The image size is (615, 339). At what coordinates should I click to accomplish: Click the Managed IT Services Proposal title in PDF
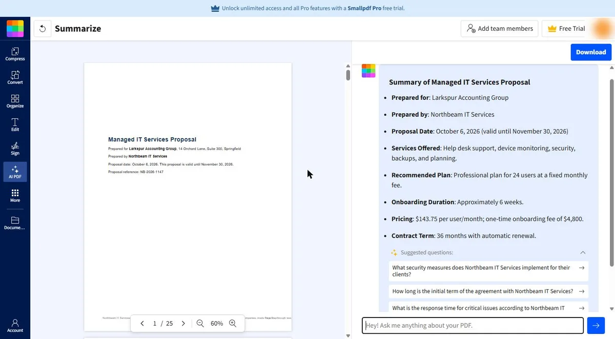(x=152, y=139)
